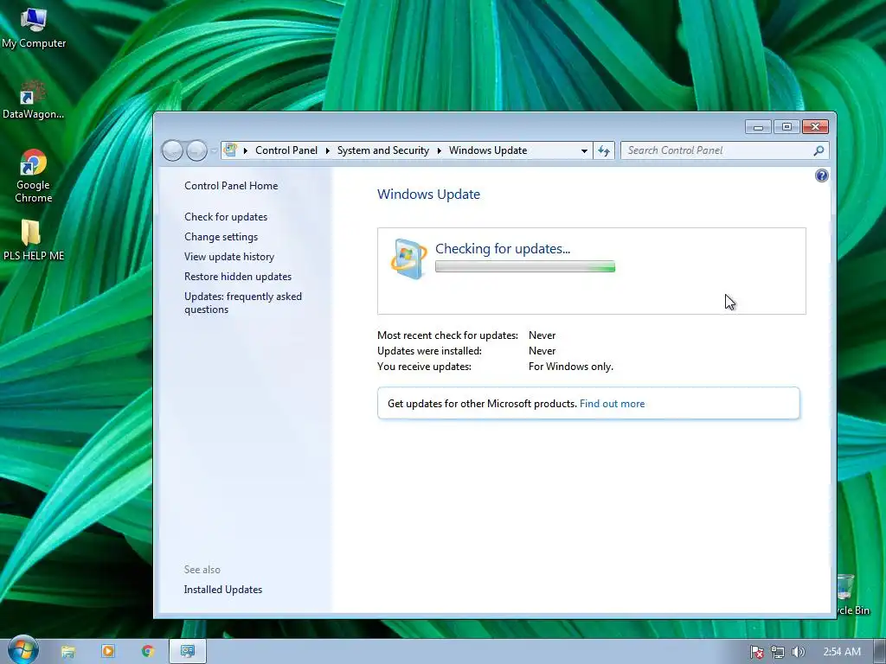
Task: Minimize the Windows Update window
Action: click(x=758, y=127)
